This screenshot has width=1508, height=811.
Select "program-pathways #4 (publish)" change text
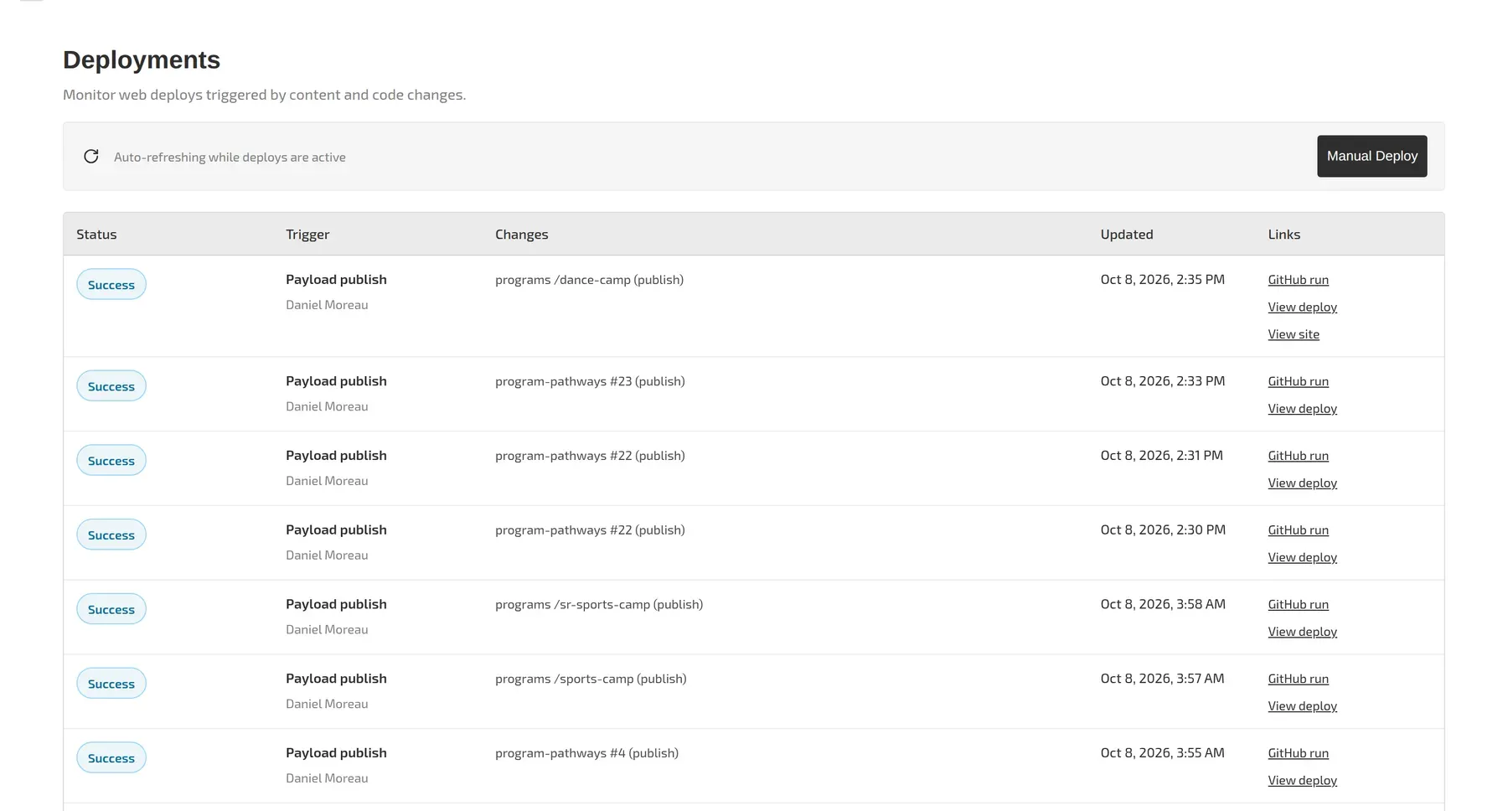click(x=586, y=753)
